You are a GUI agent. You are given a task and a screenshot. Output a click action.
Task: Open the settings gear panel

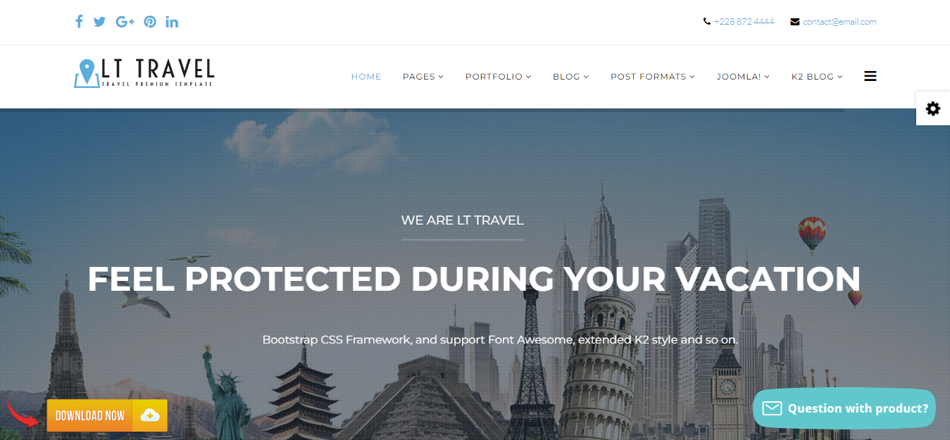point(933,108)
